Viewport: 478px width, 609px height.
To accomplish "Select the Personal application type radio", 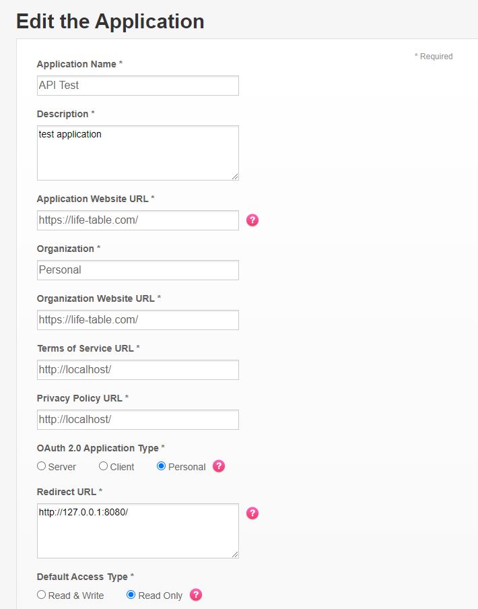I will (162, 466).
